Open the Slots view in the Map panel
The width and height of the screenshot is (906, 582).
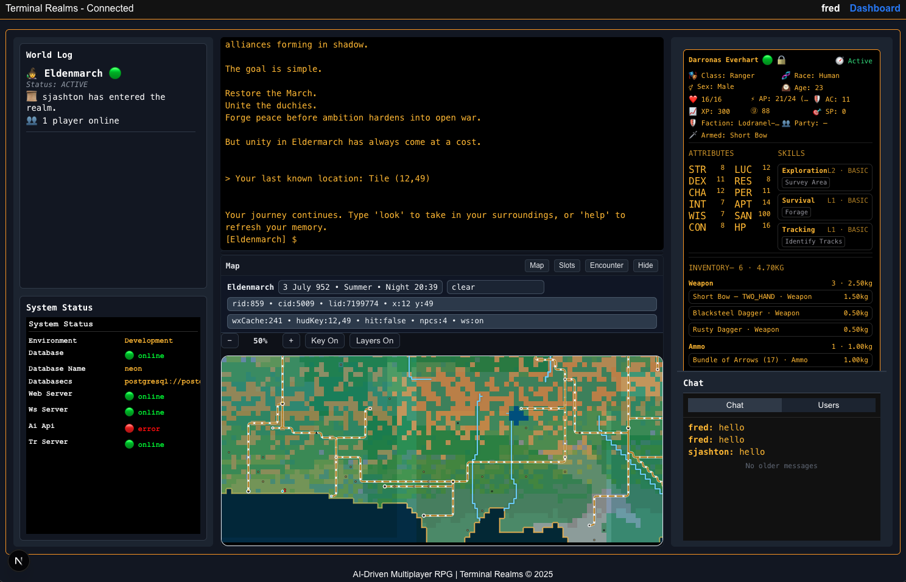[567, 265]
